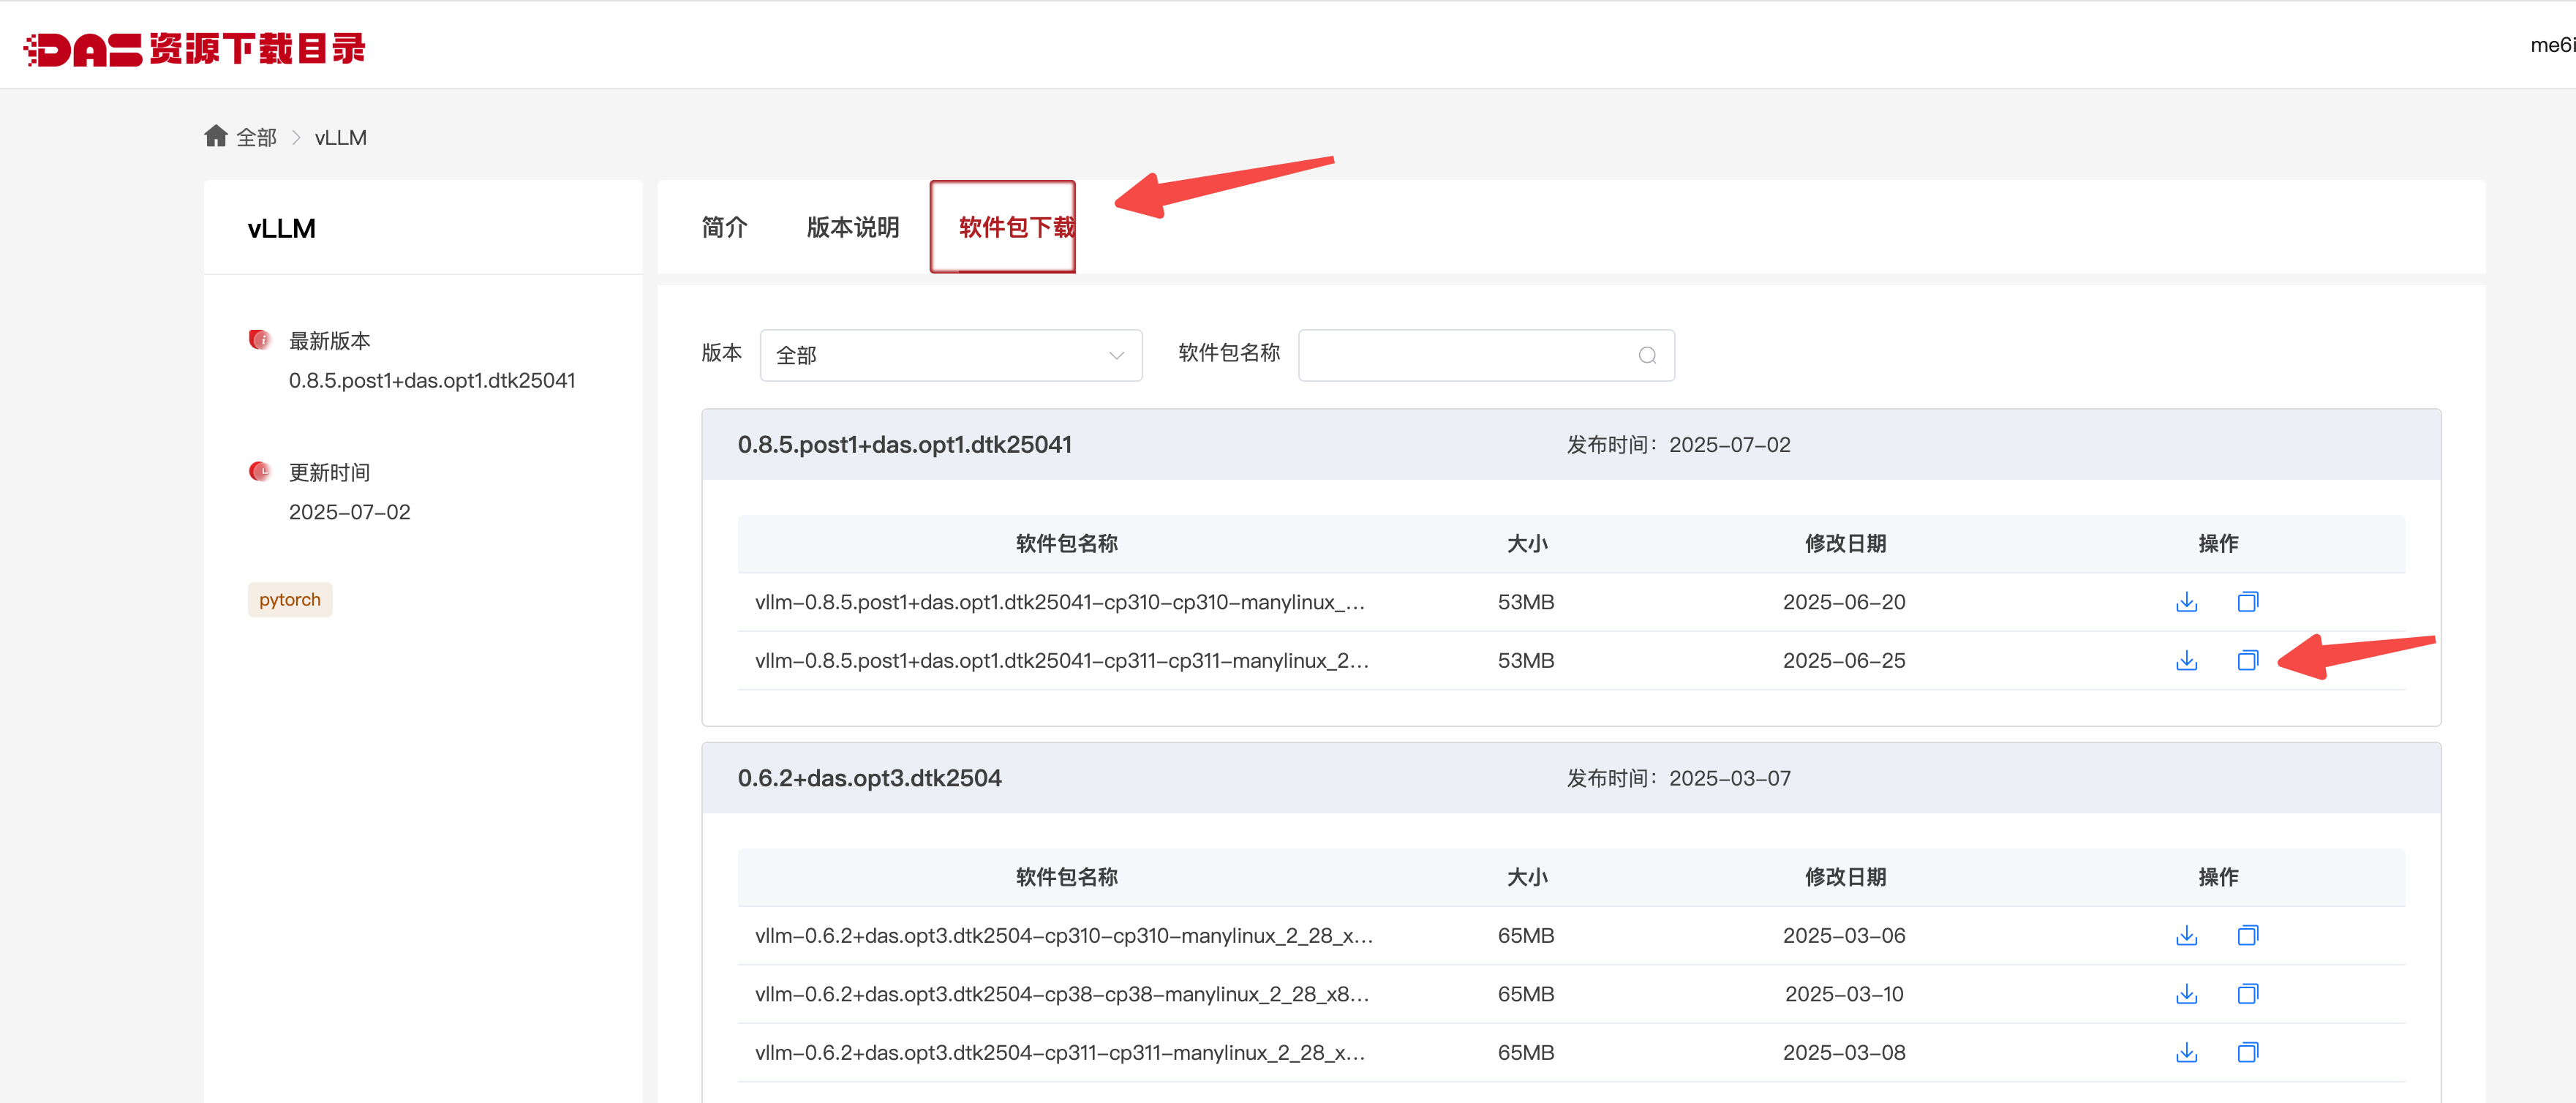Click the 2025-03-10 modified date cell
Screen dimensions: 2576x1103
click(1844, 994)
